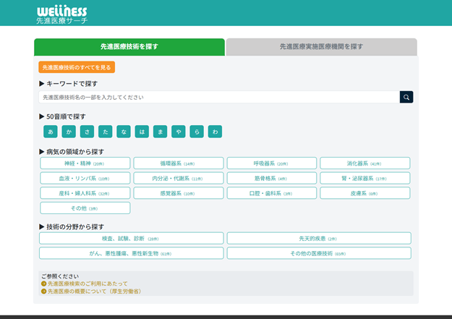Click 先進医療技術のすべてを見る orange button
This screenshot has width=452, height=319.
[x=77, y=67]
